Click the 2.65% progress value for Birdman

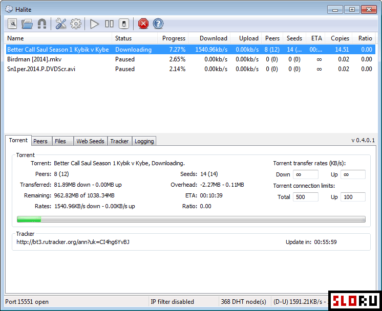(177, 59)
